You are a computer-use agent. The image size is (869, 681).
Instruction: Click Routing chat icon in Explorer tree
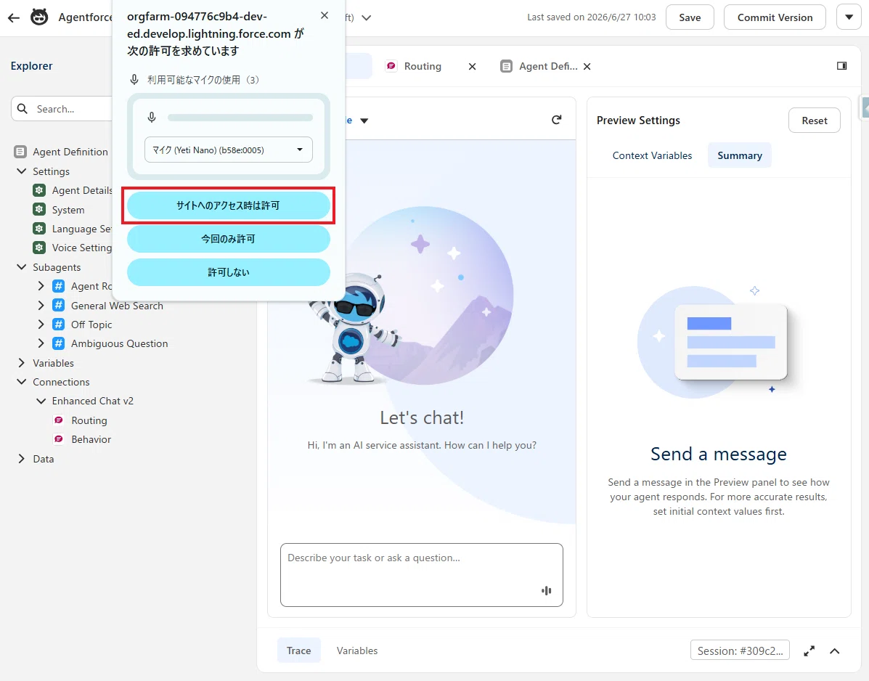tap(58, 420)
